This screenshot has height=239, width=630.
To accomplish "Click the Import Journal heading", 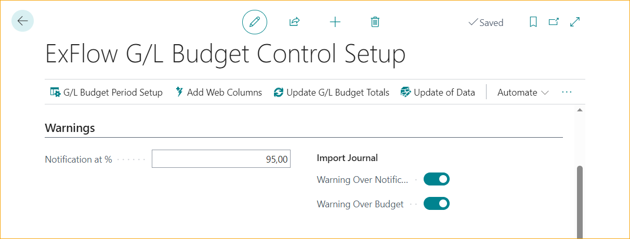I will [x=347, y=158].
